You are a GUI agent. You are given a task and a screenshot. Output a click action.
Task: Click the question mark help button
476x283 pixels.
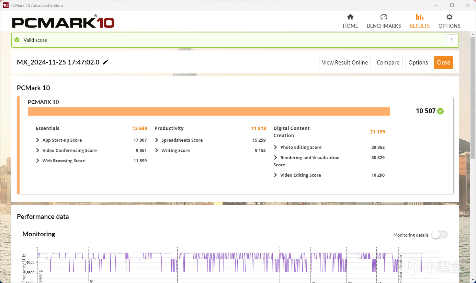tap(452, 40)
